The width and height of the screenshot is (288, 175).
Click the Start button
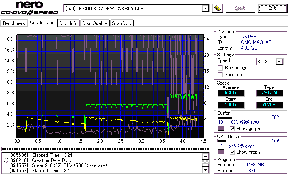[240, 8]
